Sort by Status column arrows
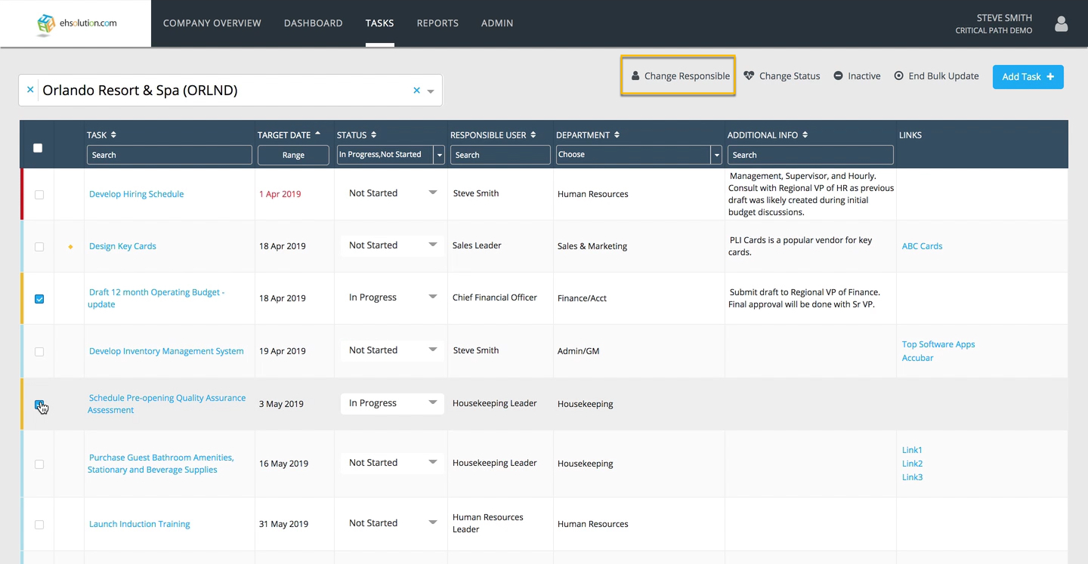 click(373, 134)
